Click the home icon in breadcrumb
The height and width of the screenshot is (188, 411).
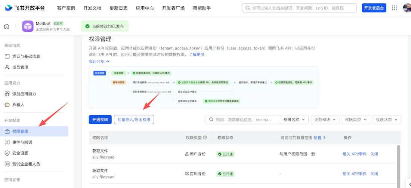pos(7,26)
